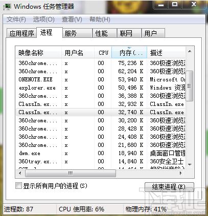The height and width of the screenshot is (216, 208).
Task: Switch to the 用户 tab
Action: tap(153, 33)
